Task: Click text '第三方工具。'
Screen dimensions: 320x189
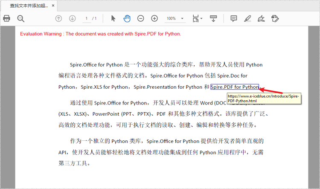Action: [x=74, y=163]
